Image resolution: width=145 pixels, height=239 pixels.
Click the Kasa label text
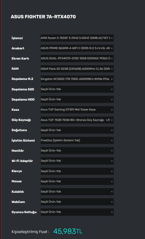click(x=15, y=110)
